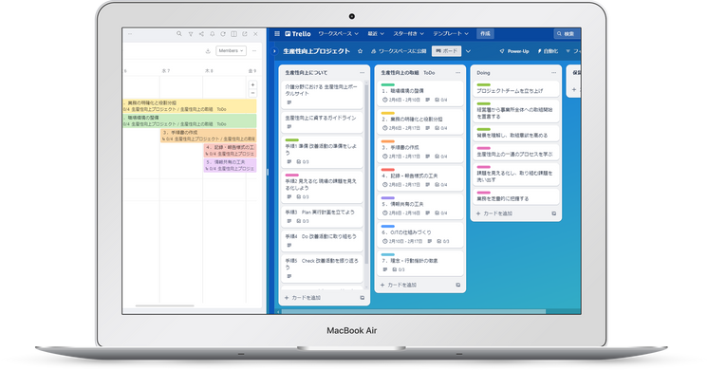This screenshot has width=708, height=370.
Task: Click the refresh icon in the left panel toolbar
Action: point(223,34)
